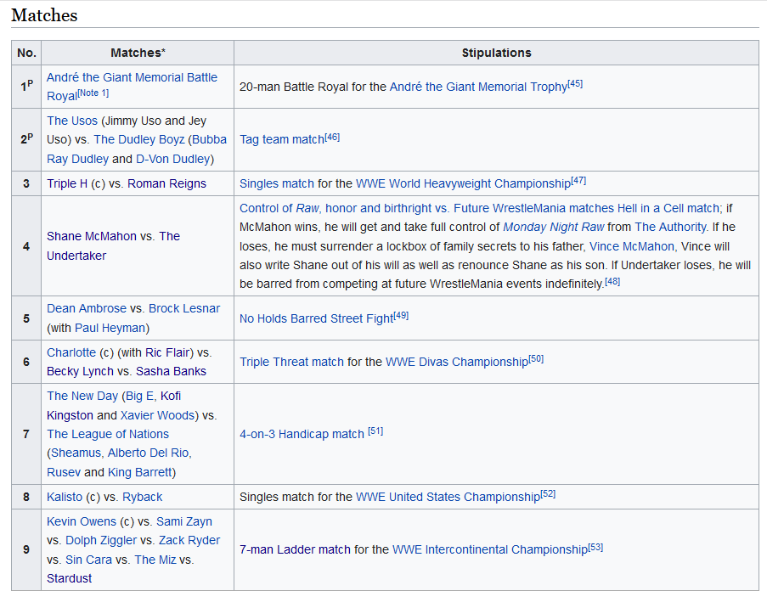Follow the WWE Divas Championship link

[456, 362]
